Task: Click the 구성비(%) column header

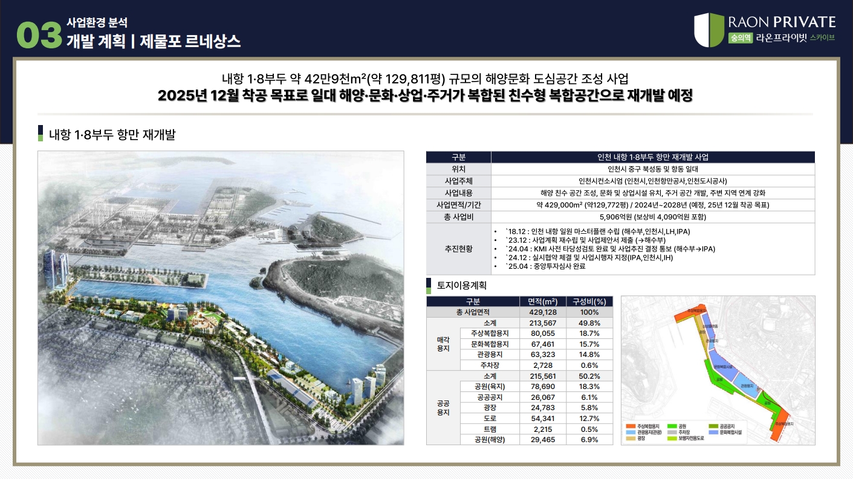Action: click(589, 301)
